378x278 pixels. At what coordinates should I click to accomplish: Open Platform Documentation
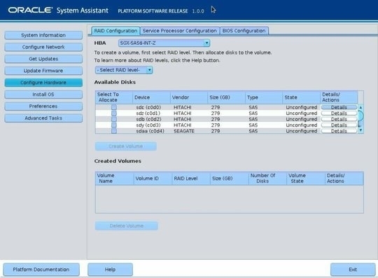tap(41, 270)
